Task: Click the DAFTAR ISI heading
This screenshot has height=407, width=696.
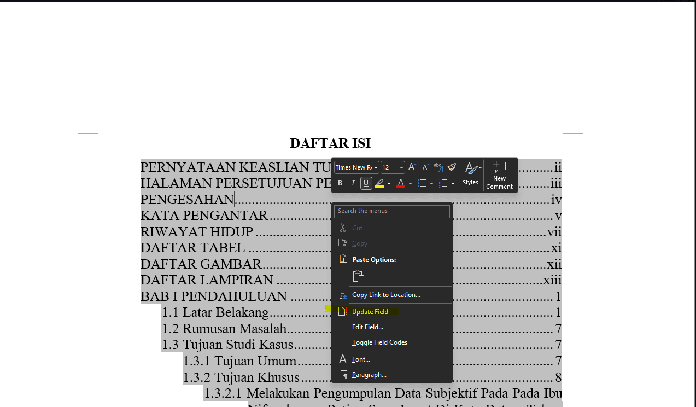Action: tap(330, 143)
